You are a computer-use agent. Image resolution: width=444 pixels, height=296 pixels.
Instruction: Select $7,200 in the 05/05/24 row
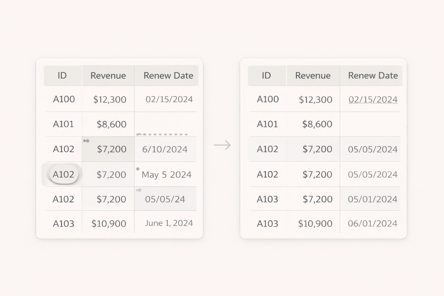(x=111, y=199)
